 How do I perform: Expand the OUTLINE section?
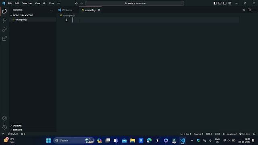(x=17, y=126)
